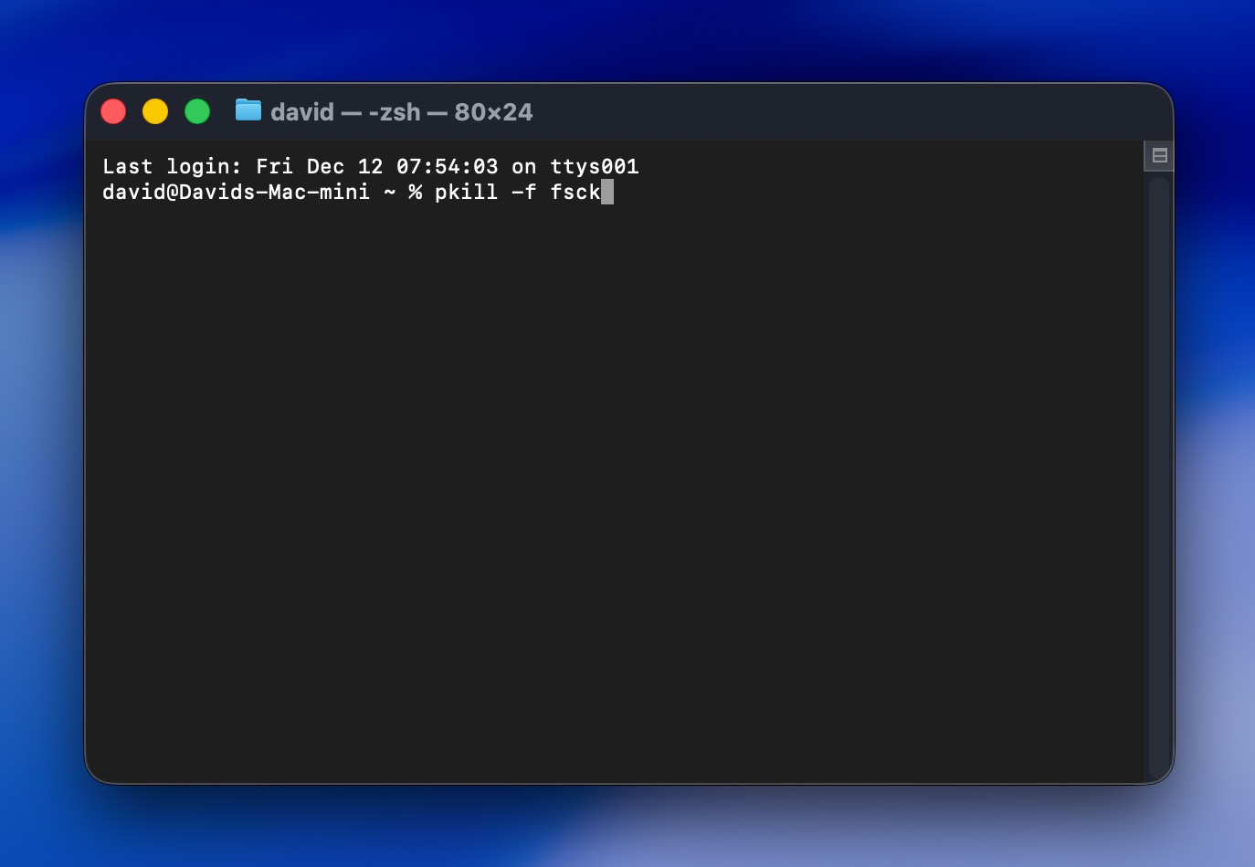Click the blue folder icon beside the window title
Image resolution: width=1255 pixels, height=867 pixels.
(248, 111)
